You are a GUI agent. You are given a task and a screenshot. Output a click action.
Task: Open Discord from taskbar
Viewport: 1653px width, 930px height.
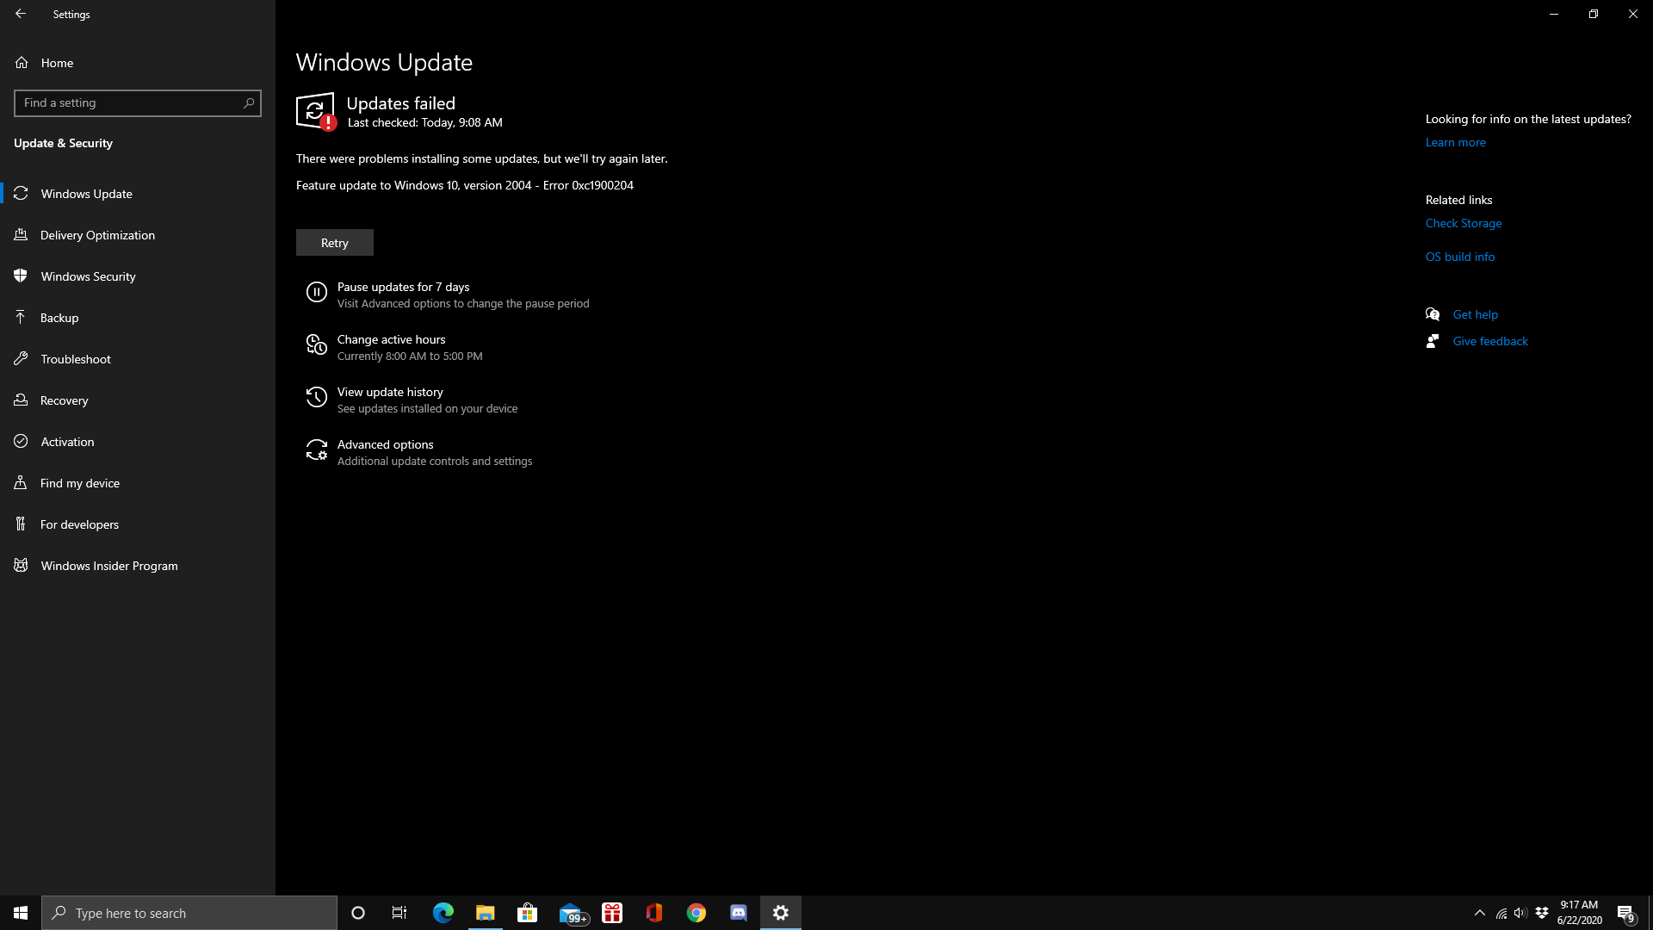click(739, 913)
